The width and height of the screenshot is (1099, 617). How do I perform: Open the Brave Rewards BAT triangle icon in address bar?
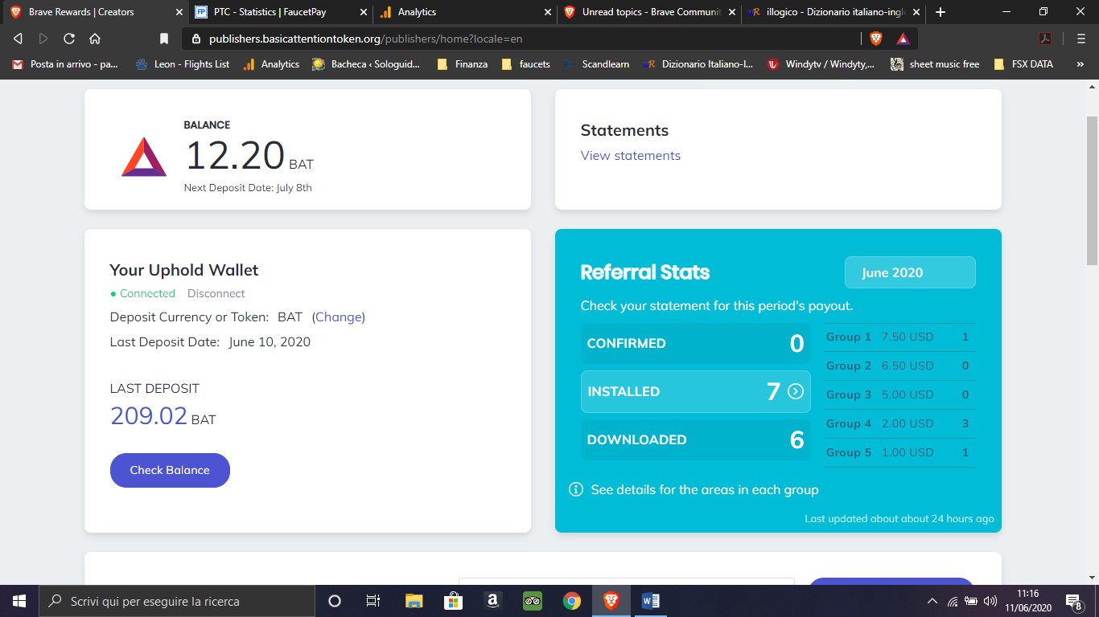click(x=903, y=39)
